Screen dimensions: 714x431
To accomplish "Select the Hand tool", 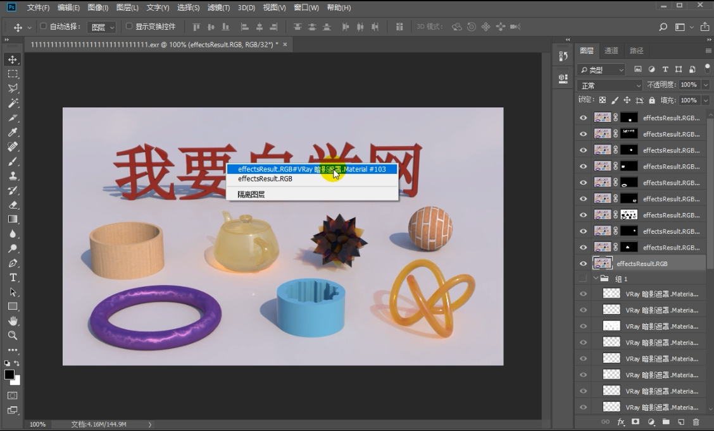I will click(13, 321).
